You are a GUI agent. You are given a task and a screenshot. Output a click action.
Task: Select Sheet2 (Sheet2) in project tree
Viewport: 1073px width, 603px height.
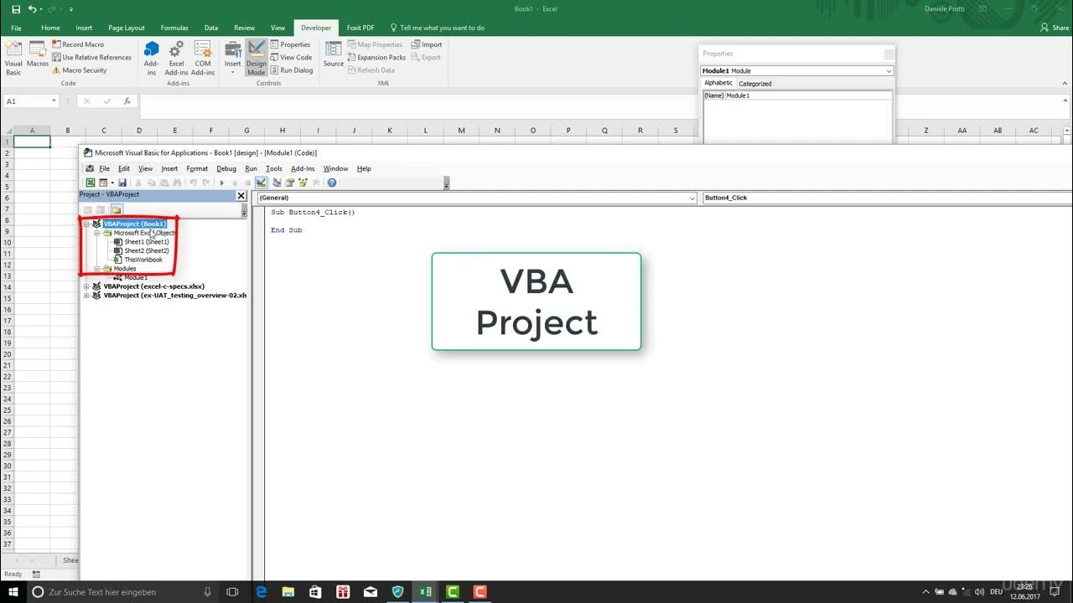[x=147, y=251]
